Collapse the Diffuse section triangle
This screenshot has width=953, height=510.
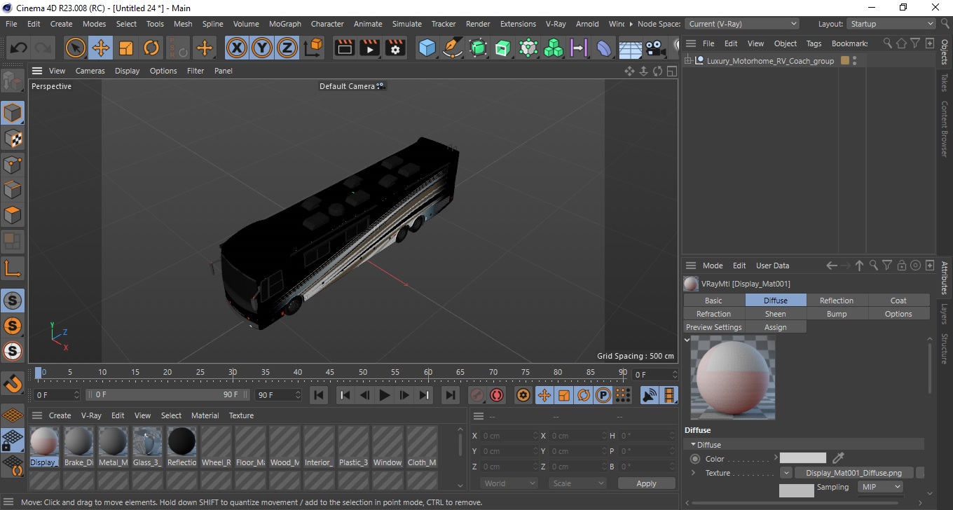[x=693, y=445]
